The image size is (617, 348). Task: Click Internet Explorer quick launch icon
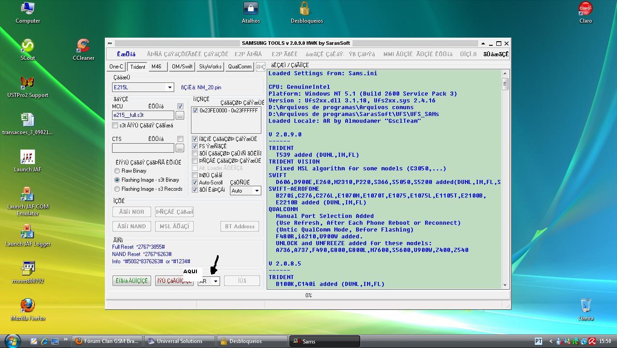44,341
